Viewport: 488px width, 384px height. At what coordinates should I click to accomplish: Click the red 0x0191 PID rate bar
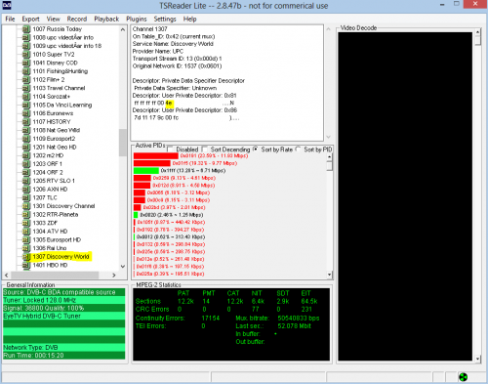(x=156, y=156)
